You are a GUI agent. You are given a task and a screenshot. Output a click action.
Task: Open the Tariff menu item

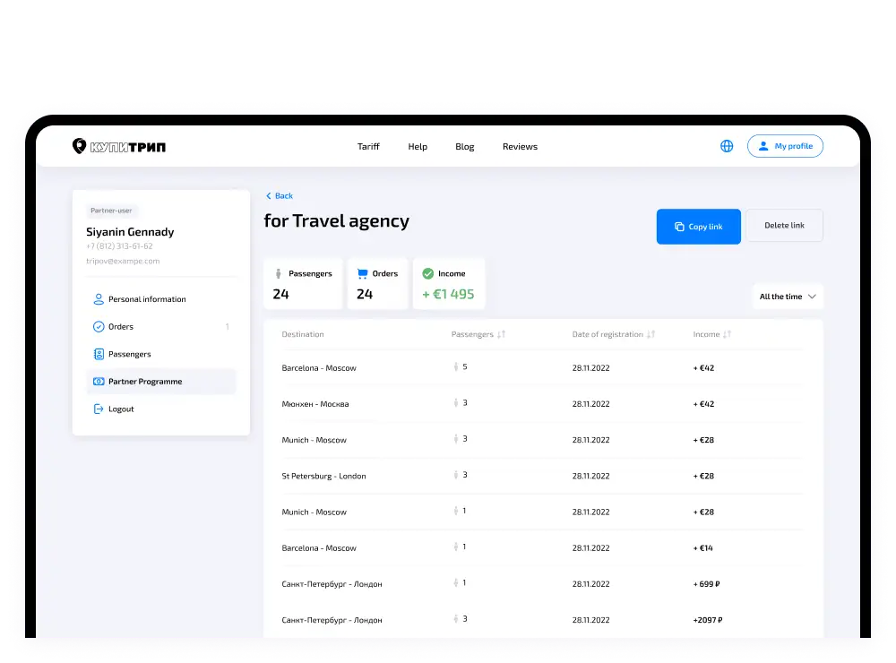coord(368,147)
